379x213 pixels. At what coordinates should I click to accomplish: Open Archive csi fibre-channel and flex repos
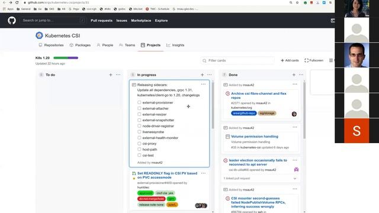click(x=258, y=95)
